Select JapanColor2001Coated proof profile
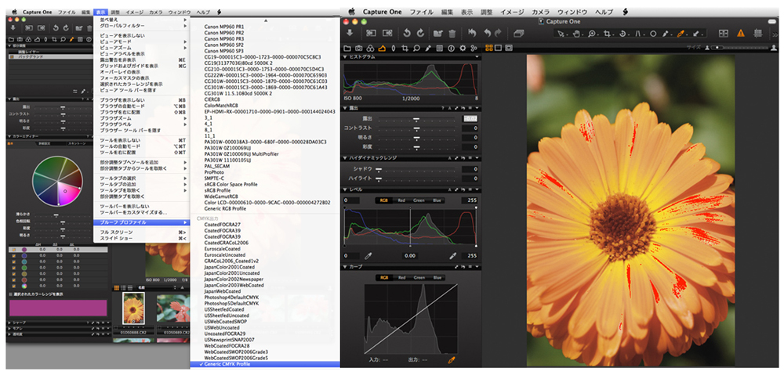Image resolution: width=784 pixels, height=375 pixels. (229, 267)
